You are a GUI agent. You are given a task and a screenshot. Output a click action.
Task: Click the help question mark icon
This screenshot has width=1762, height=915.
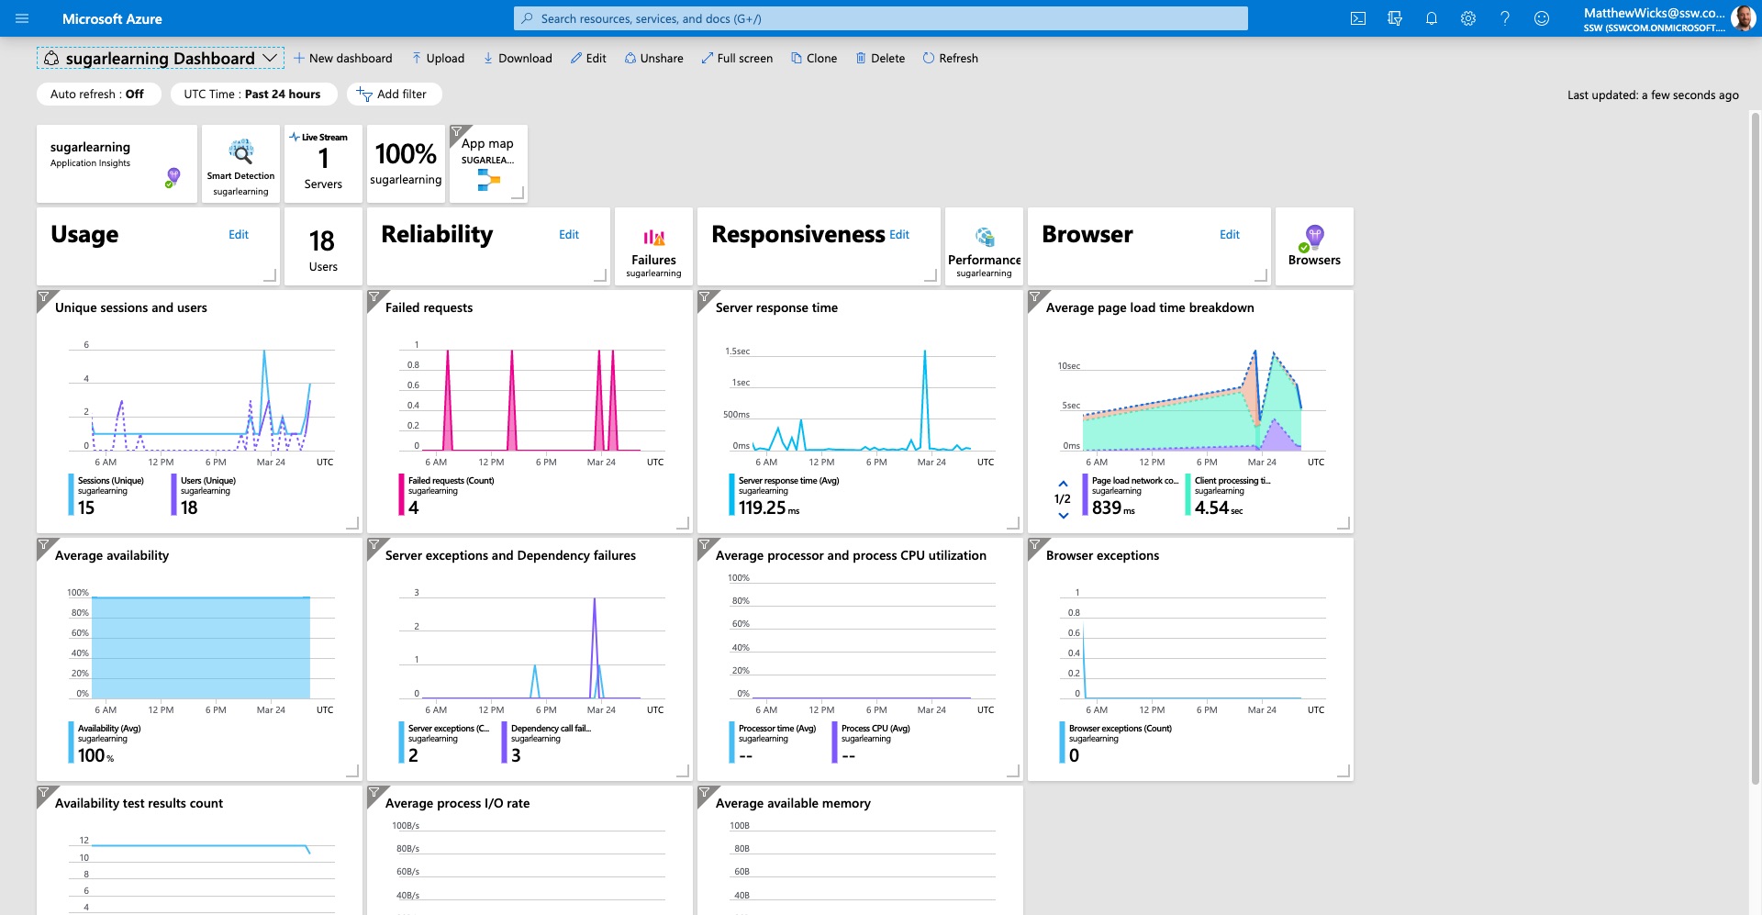pyautogui.click(x=1505, y=18)
